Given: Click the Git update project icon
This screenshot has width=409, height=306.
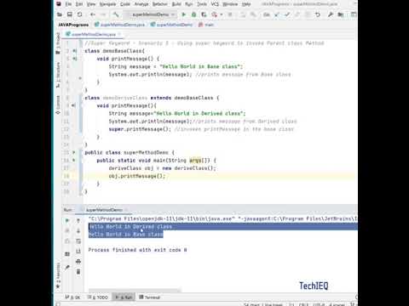Looking at the screenshot, I should tap(277, 14).
